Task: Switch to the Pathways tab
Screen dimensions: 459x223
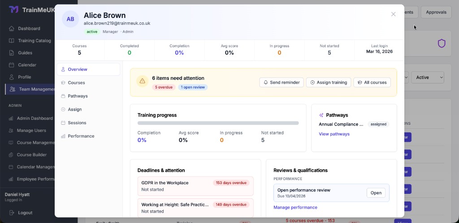Action: 88,96
